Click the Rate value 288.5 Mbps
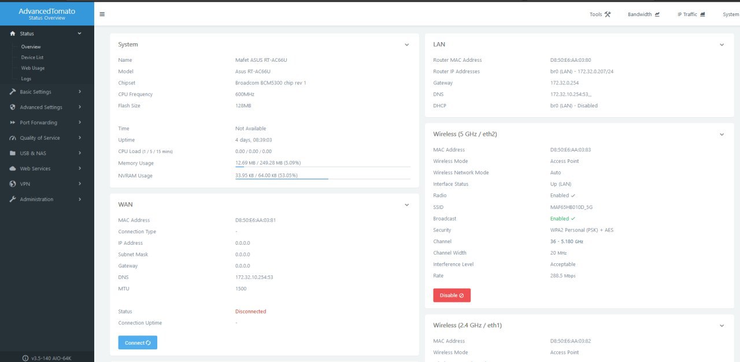Image resolution: width=740 pixels, height=362 pixels. pyautogui.click(x=563, y=276)
